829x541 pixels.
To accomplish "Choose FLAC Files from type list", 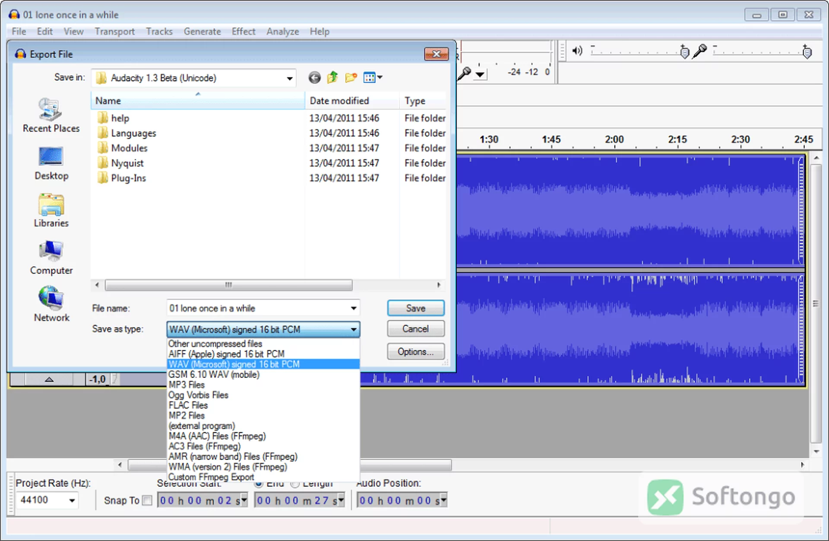I will point(188,405).
